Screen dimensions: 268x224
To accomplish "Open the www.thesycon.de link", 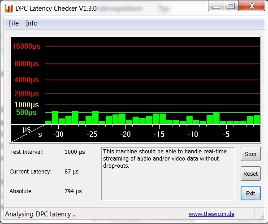I will click(212, 214).
